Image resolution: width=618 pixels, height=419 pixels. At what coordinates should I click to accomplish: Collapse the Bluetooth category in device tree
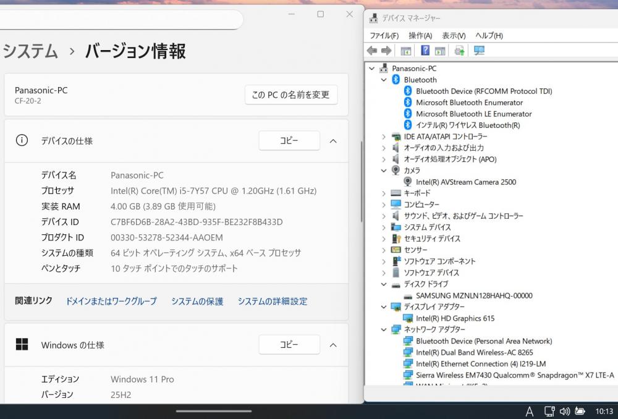(x=384, y=80)
